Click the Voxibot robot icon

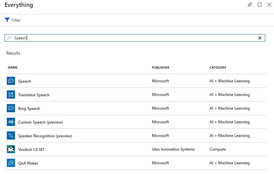coord(11,149)
